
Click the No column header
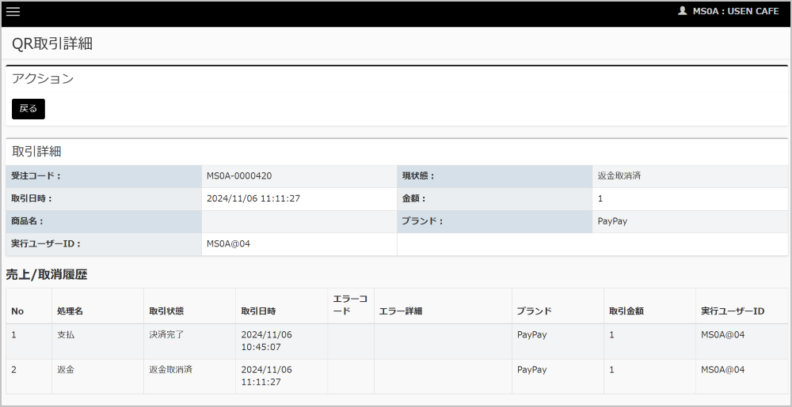[17, 311]
